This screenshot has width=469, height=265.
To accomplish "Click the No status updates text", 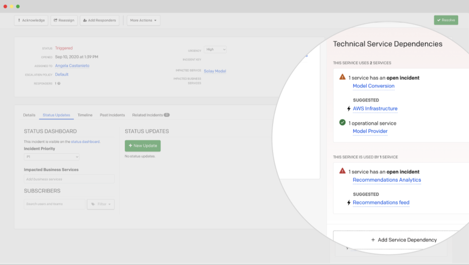I will pos(140,156).
